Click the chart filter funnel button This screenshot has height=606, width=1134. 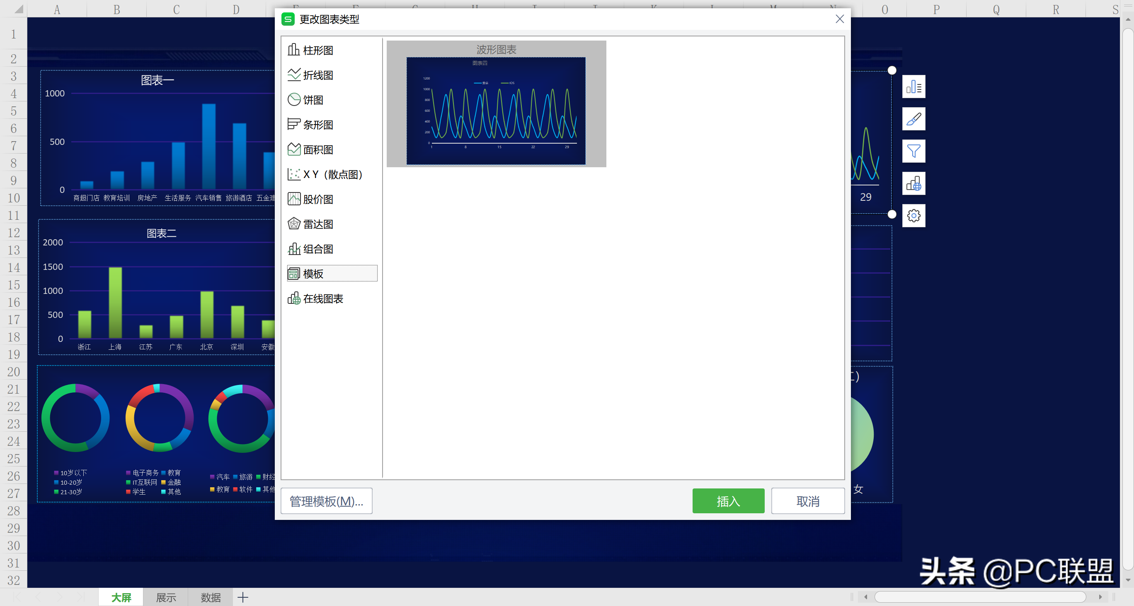pyautogui.click(x=913, y=151)
